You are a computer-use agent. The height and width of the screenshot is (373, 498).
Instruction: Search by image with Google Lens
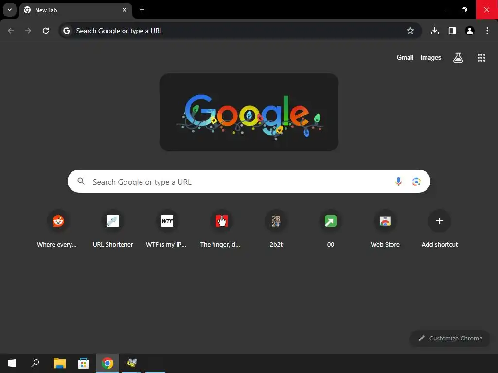coord(416,182)
